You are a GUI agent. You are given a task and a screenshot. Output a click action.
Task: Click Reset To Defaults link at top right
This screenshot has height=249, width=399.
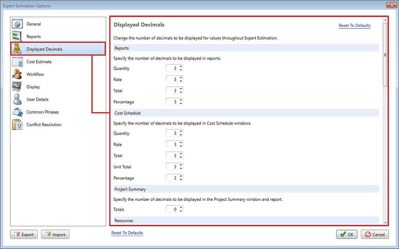tap(354, 25)
